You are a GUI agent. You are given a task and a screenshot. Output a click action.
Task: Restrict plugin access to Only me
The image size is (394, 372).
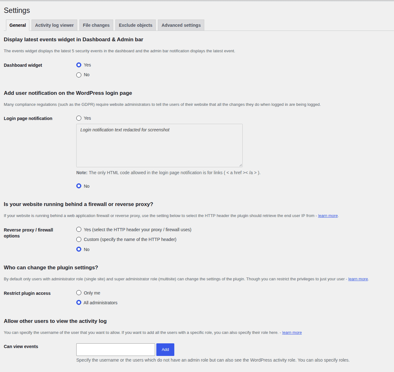pos(79,293)
